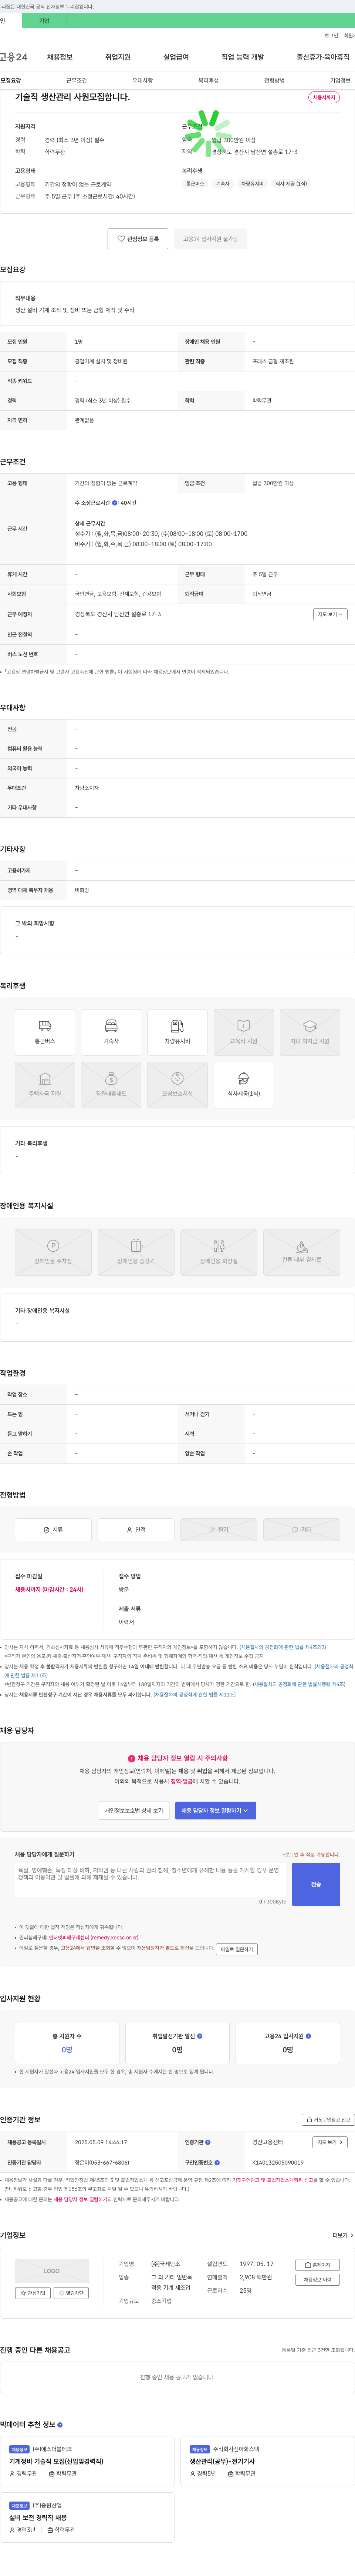
Task: Switch to the 복리후생 section tab
Action: [209, 80]
